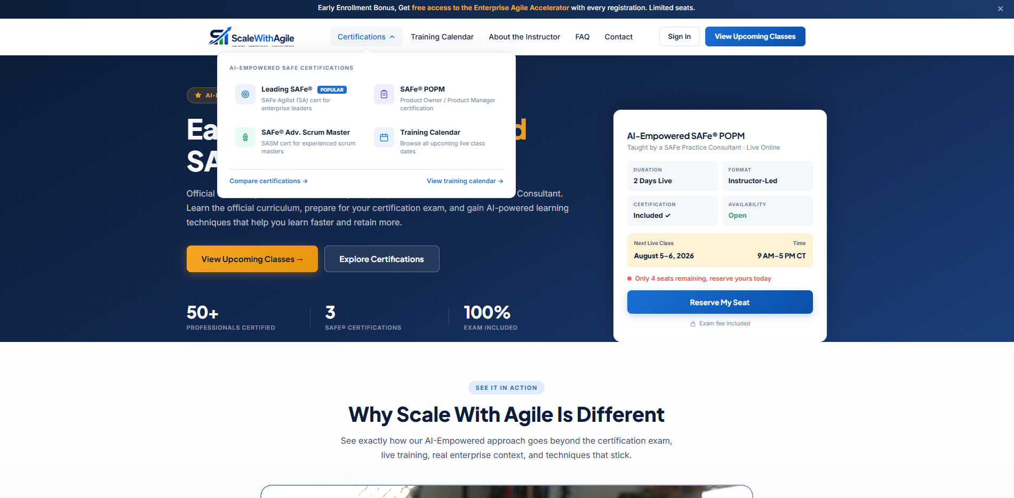Click the green 'Open' availability value
This screenshot has height=498, width=1014.
737,216
